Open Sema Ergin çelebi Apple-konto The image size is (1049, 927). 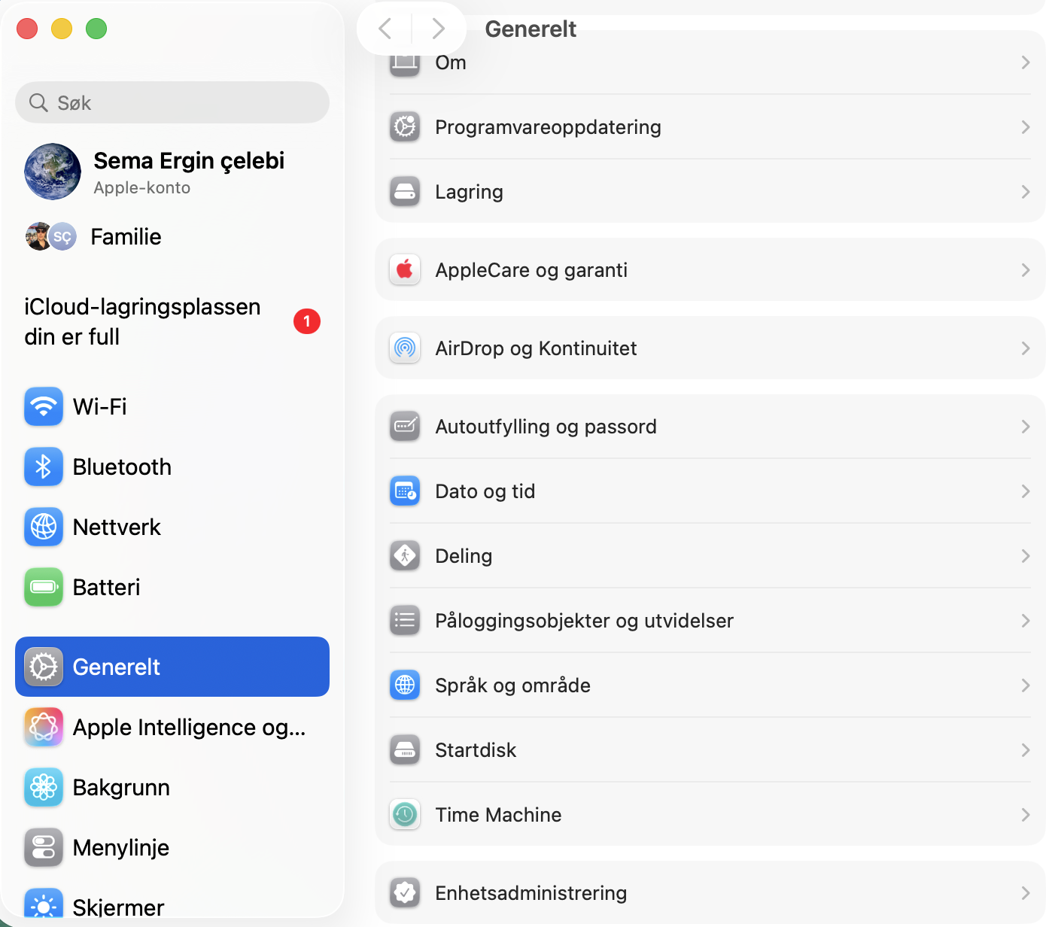point(172,172)
